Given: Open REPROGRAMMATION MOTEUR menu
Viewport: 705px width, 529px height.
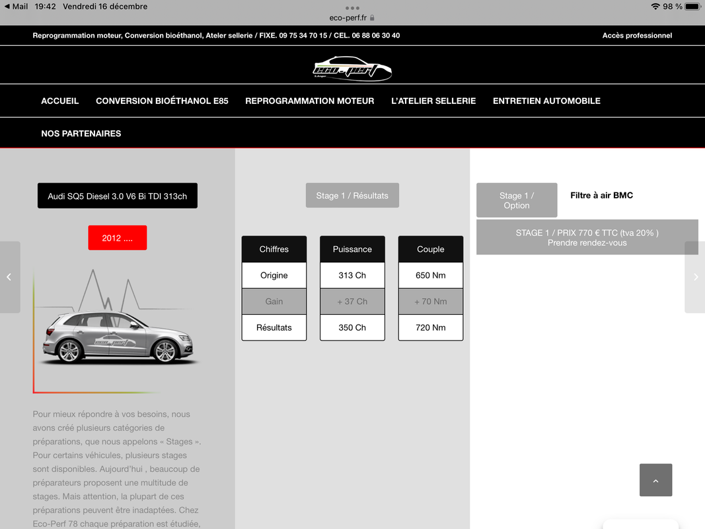Looking at the screenshot, I should [309, 101].
